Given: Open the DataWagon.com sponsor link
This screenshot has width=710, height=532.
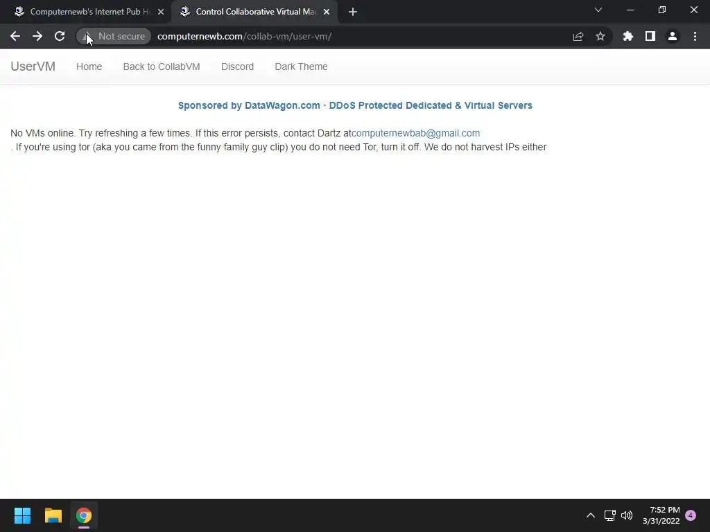Looking at the screenshot, I should point(355,105).
